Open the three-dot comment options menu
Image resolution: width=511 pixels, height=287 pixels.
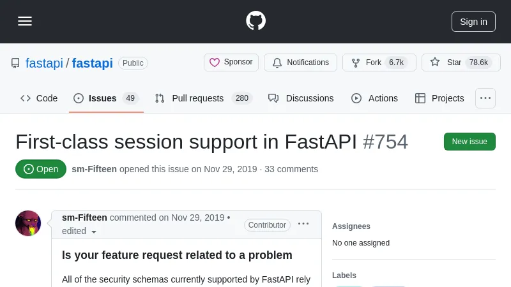(x=303, y=224)
